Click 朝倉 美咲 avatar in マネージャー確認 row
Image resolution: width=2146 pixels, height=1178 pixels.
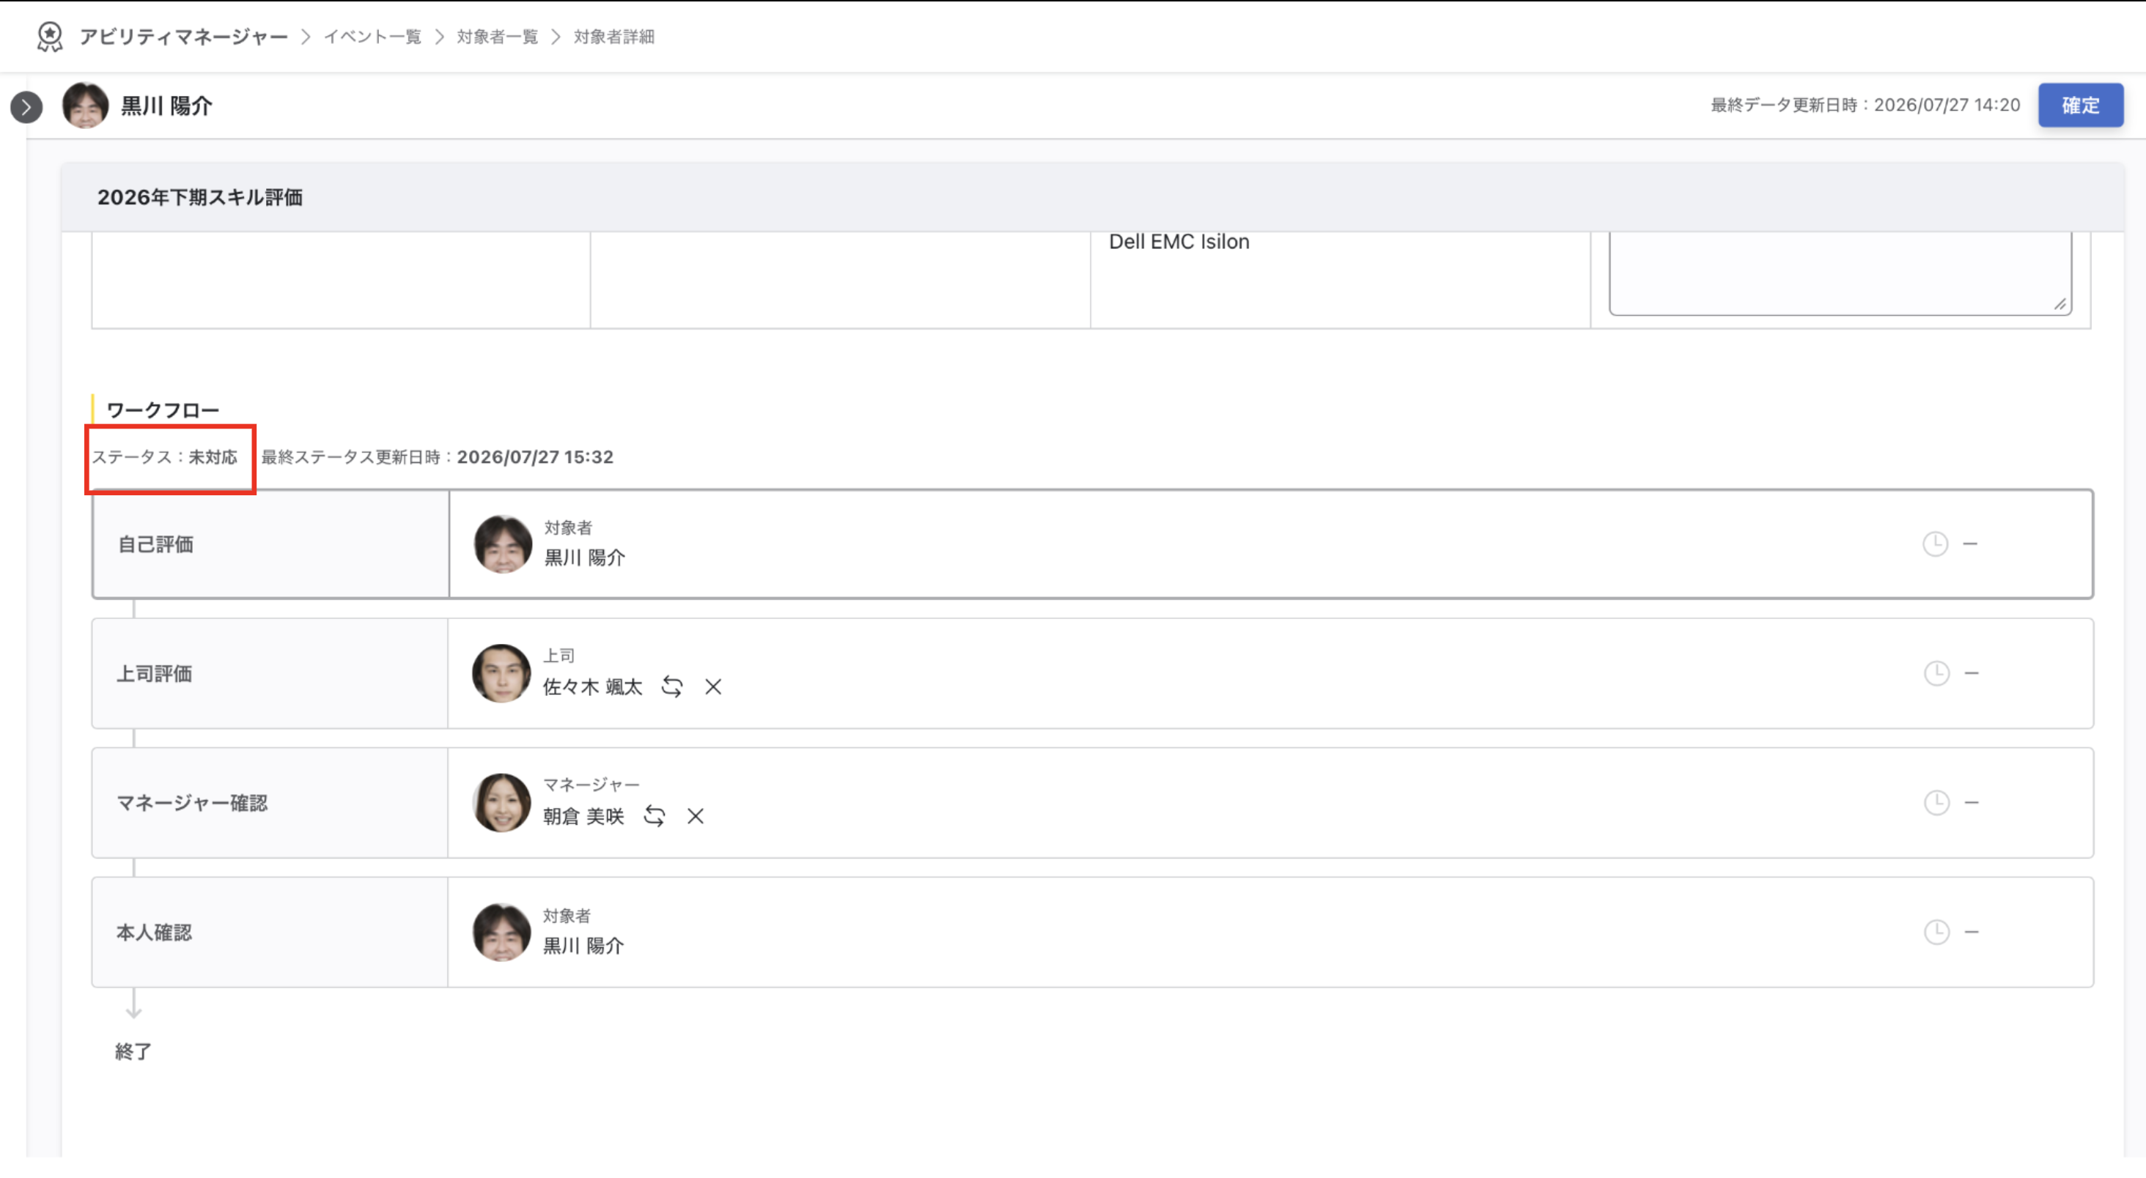click(501, 804)
